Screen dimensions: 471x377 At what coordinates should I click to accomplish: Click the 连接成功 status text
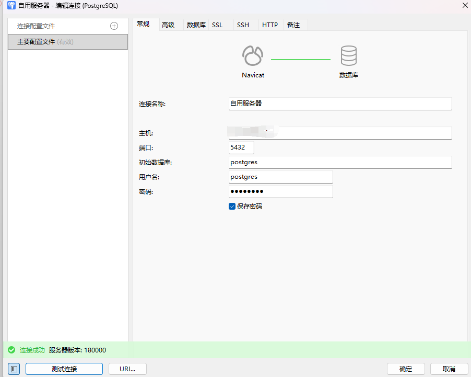click(x=32, y=350)
